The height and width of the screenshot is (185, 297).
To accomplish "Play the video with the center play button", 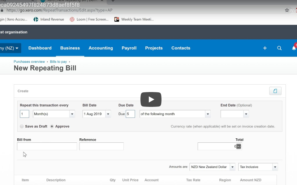I will (151, 99).
